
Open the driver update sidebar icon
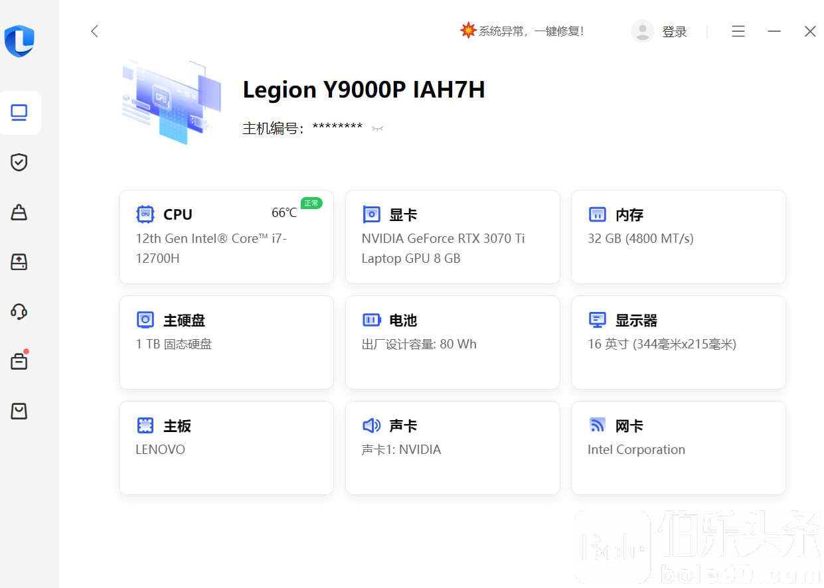pos(19,262)
